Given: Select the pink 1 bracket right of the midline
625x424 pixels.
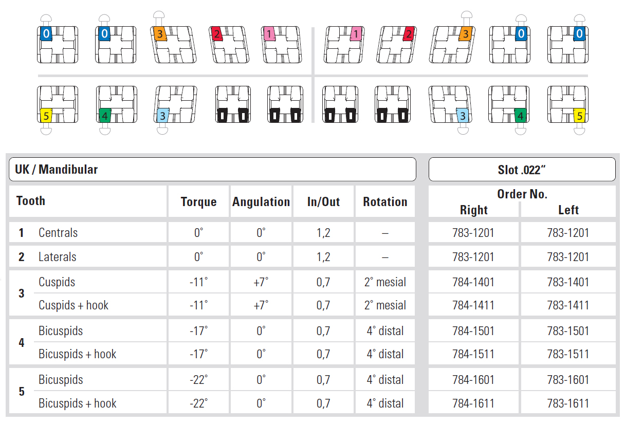Looking at the screenshot, I should coord(344,44).
